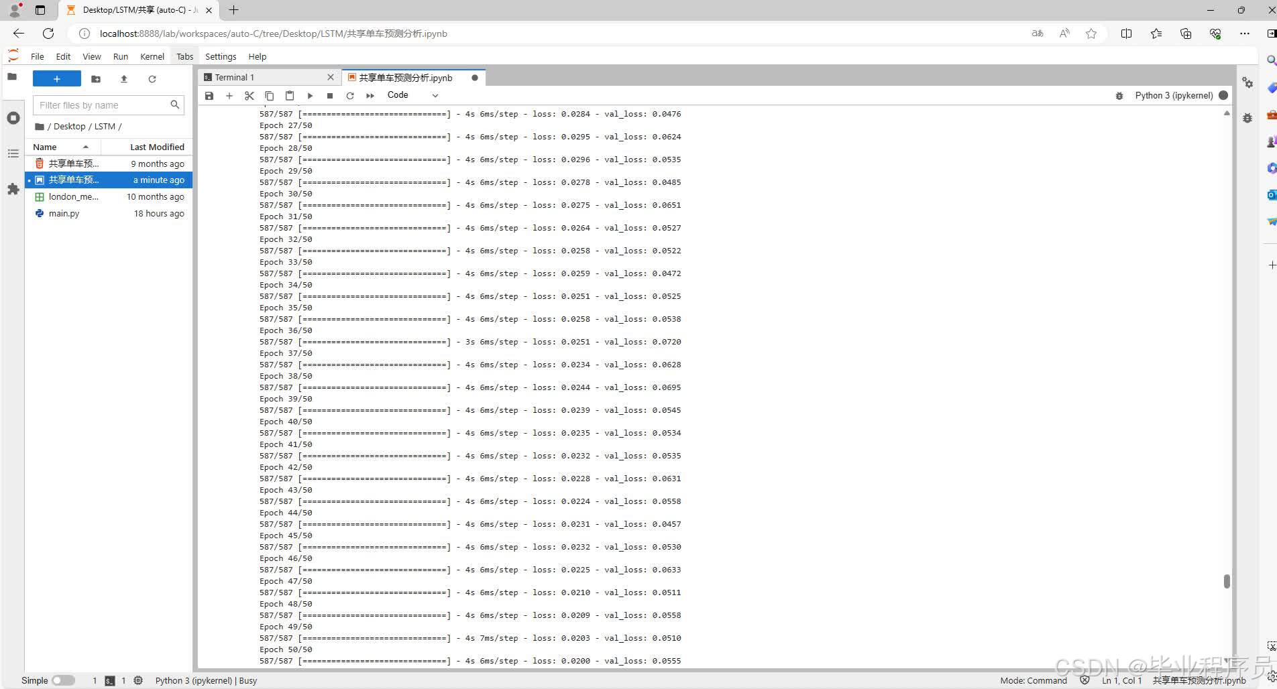1277x689 pixels.
Task: Run the selected cell
Action: tap(310, 96)
